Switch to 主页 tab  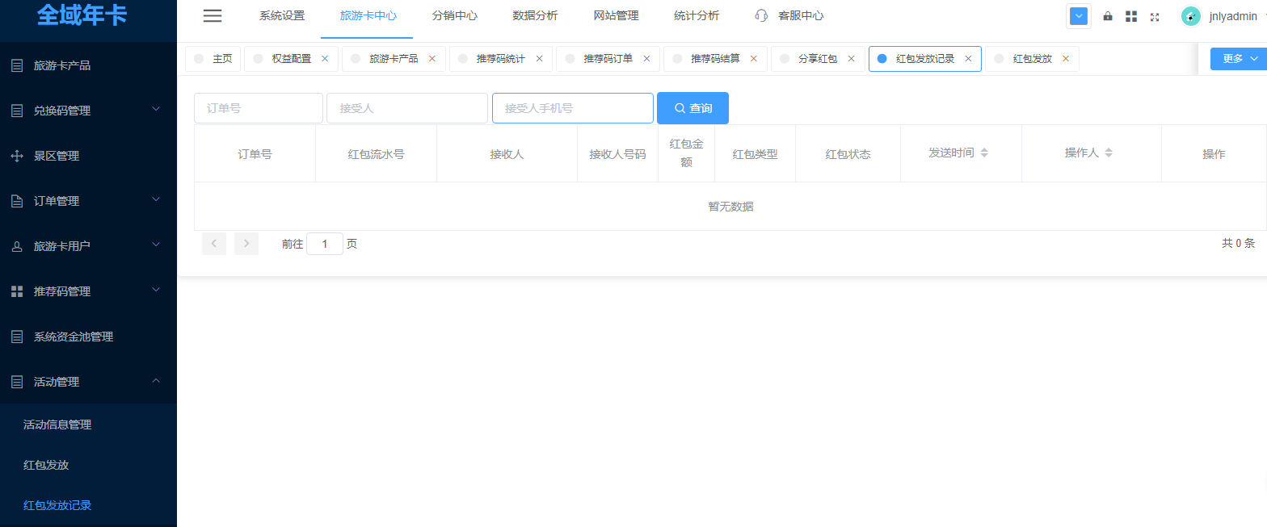pyautogui.click(x=213, y=59)
